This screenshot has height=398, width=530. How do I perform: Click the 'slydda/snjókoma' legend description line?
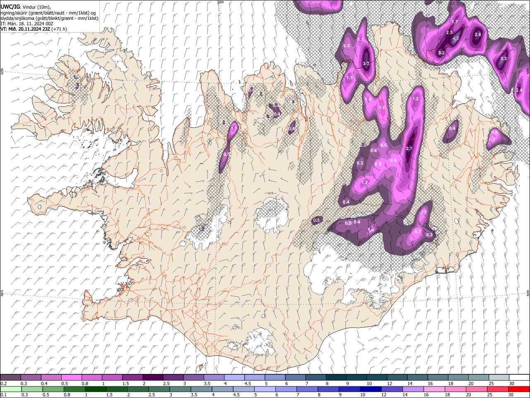click(x=49, y=18)
